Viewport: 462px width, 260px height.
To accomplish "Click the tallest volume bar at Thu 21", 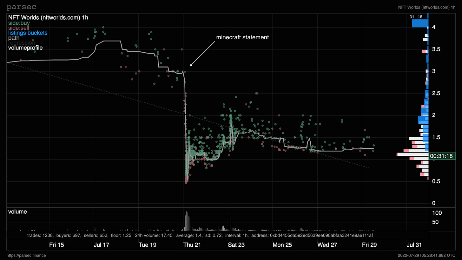I will tap(186, 221).
